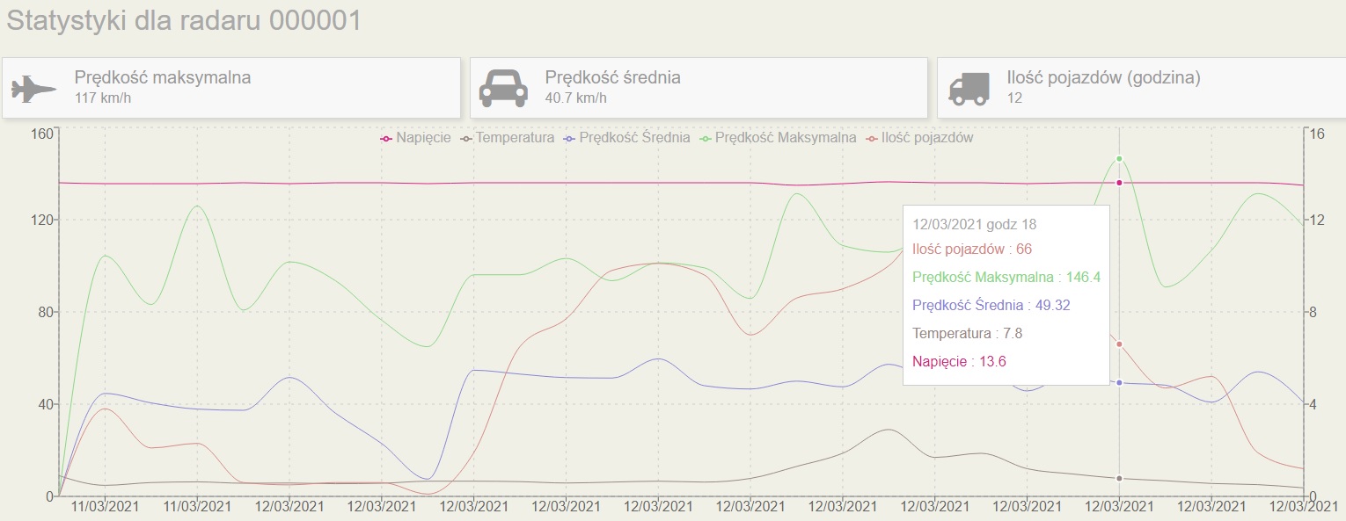The width and height of the screenshot is (1346, 521).
Task: Click the 120 label on left axis
Action: [x=44, y=220]
